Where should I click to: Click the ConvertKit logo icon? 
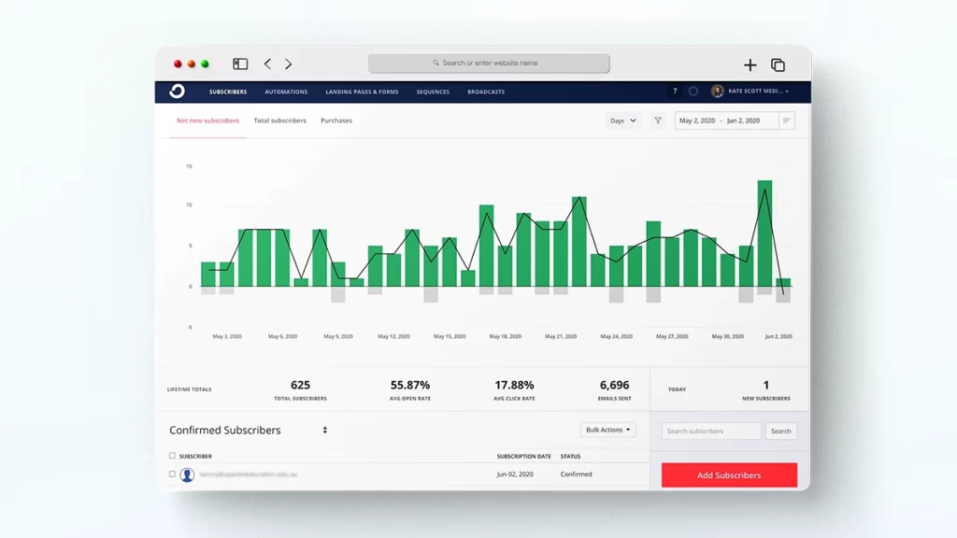click(x=177, y=92)
